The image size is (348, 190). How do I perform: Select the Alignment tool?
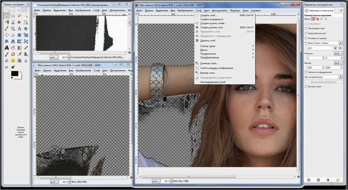(x=7, y=35)
